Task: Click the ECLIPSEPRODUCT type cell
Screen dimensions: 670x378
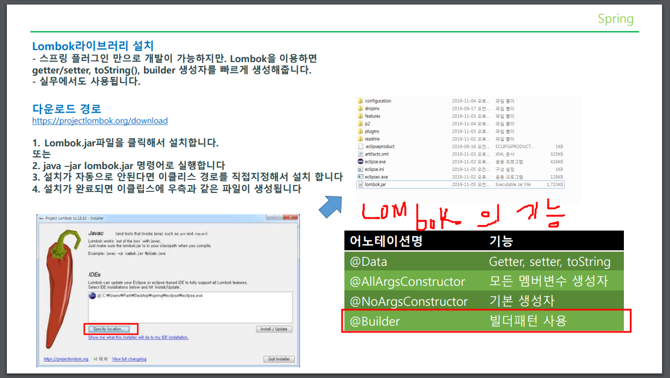Action: [x=515, y=146]
